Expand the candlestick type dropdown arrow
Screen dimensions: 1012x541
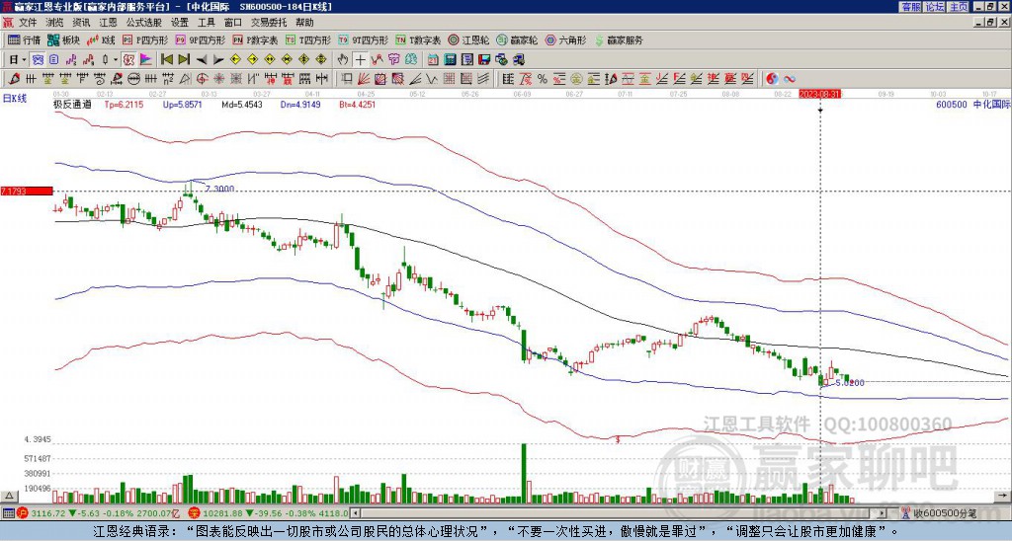click(x=116, y=60)
